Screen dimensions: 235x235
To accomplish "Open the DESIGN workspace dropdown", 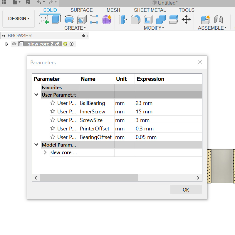I will click(19, 19).
